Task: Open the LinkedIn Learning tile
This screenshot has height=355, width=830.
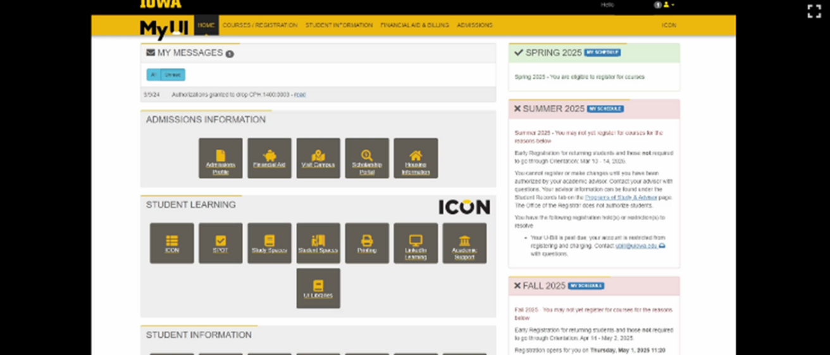Action: coord(416,243)
